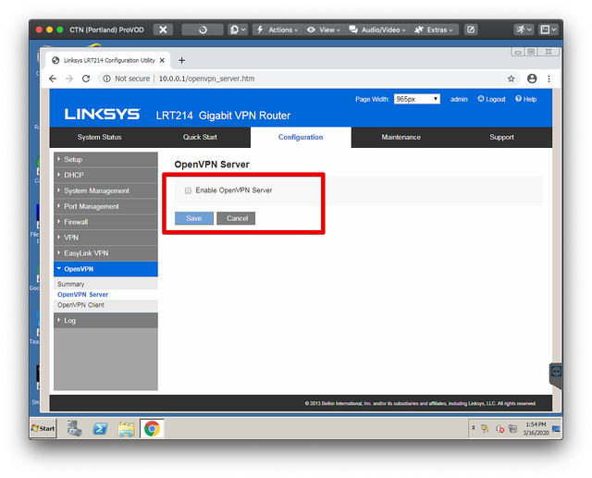Click the admin user link
Viewport: 592px width, 478px height.
459,99
